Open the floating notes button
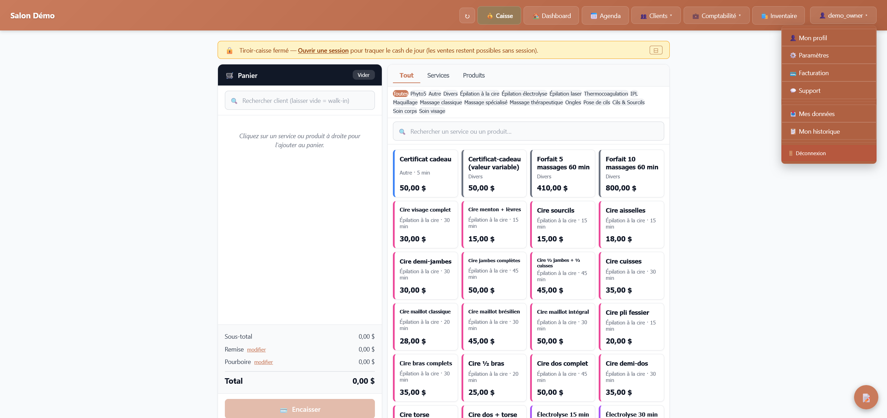887x418 pixels. [x=866, y=397]
